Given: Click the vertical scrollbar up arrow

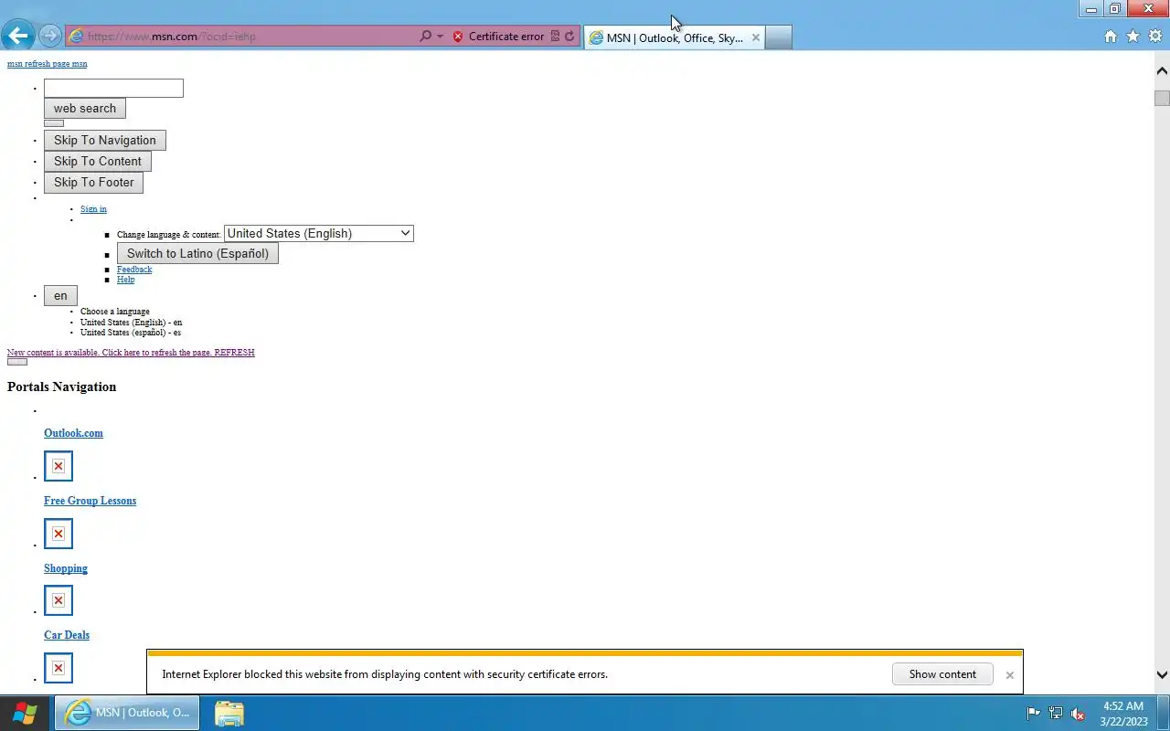Looking at the screenshot, I should 1162,70.
